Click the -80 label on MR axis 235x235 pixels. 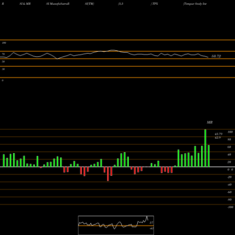(229, 200)
